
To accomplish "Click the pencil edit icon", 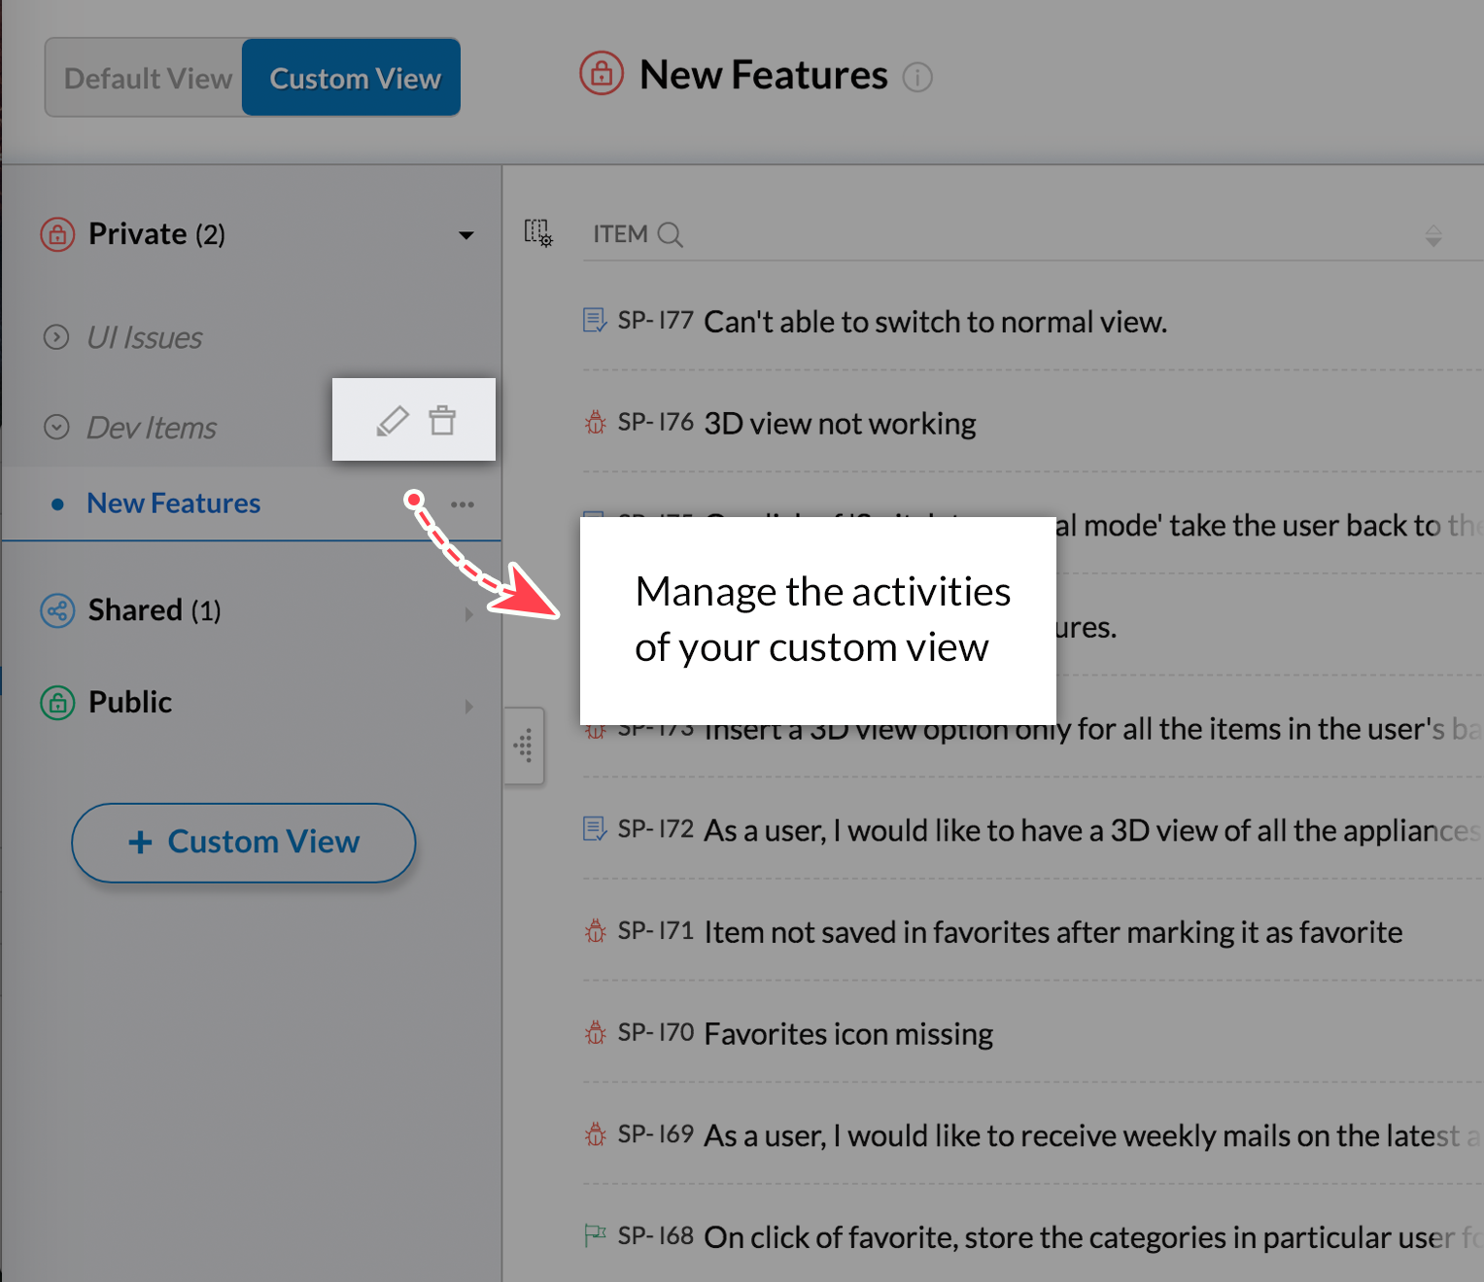I will click(393, 421).
